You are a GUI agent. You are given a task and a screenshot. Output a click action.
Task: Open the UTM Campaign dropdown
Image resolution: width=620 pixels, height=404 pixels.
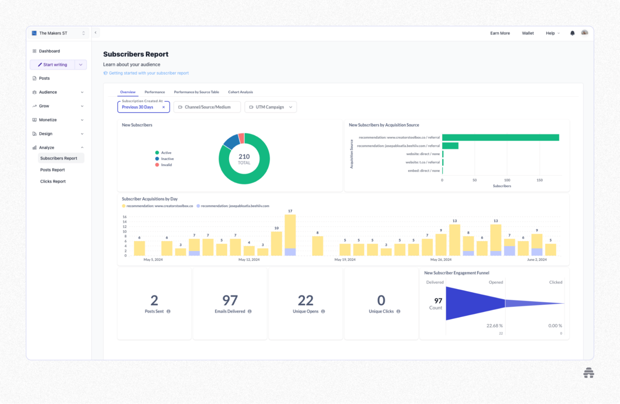pyautogui.click(x=271, y=107)
